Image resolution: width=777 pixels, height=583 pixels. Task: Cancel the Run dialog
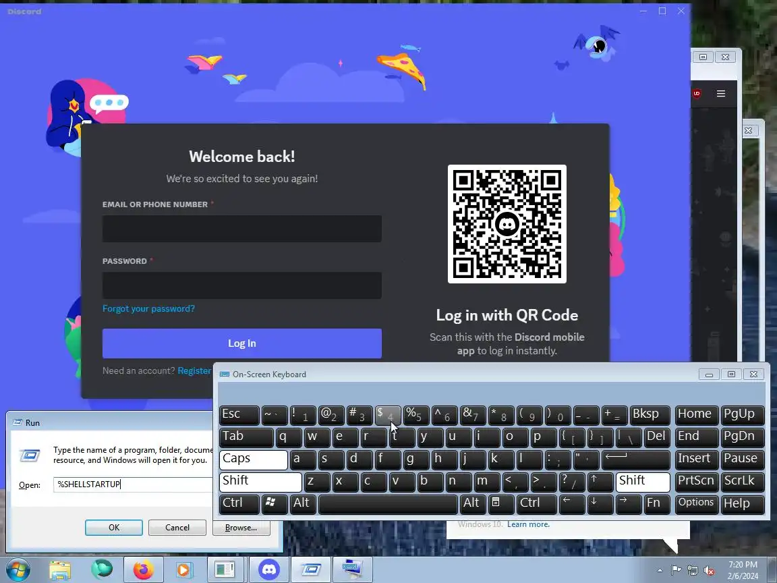point(177,528)
